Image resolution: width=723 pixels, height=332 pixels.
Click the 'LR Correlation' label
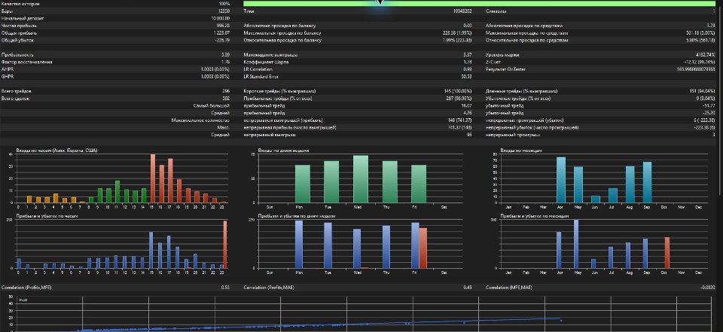[258, 69]
